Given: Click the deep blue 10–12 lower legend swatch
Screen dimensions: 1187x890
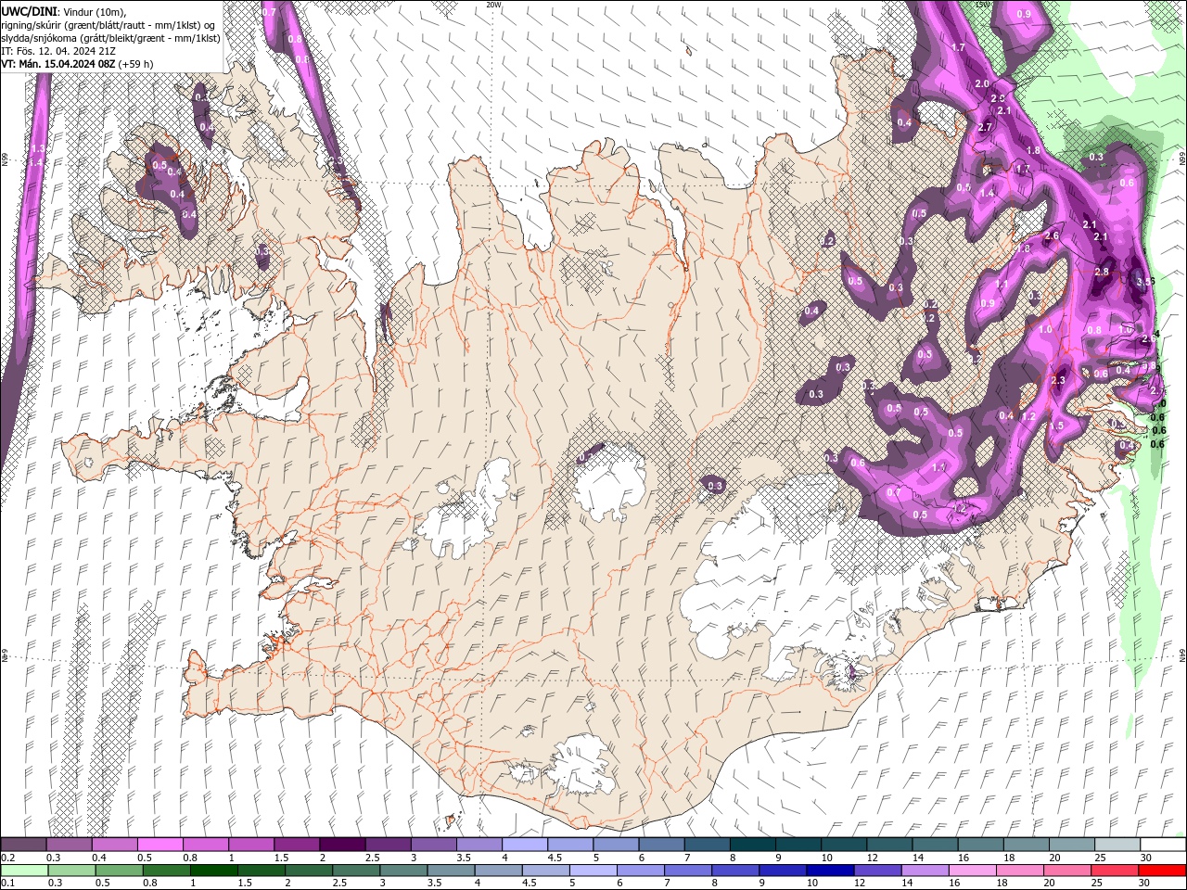Looking at the screenshot, I should tap(830, 871).
